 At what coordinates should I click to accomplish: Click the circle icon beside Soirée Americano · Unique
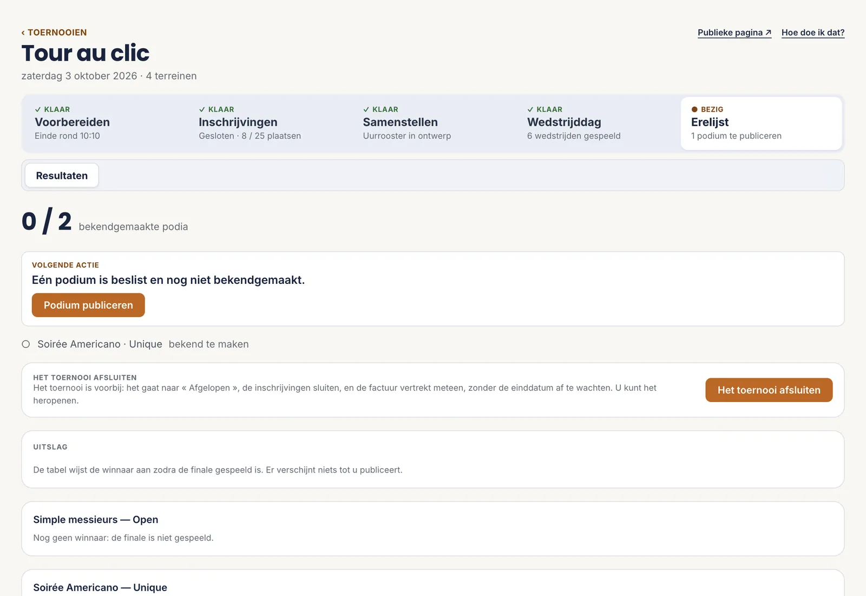pos(25,344)
